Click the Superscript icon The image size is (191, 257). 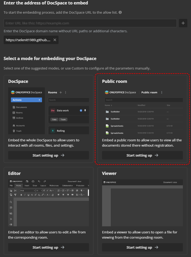36,195
